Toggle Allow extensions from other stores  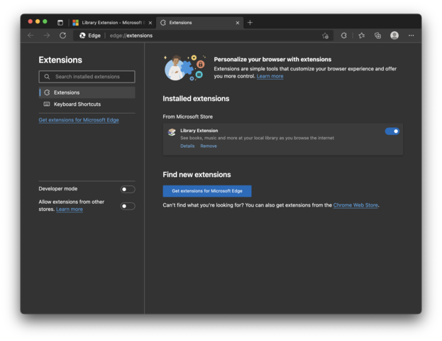tap(128, 206)
